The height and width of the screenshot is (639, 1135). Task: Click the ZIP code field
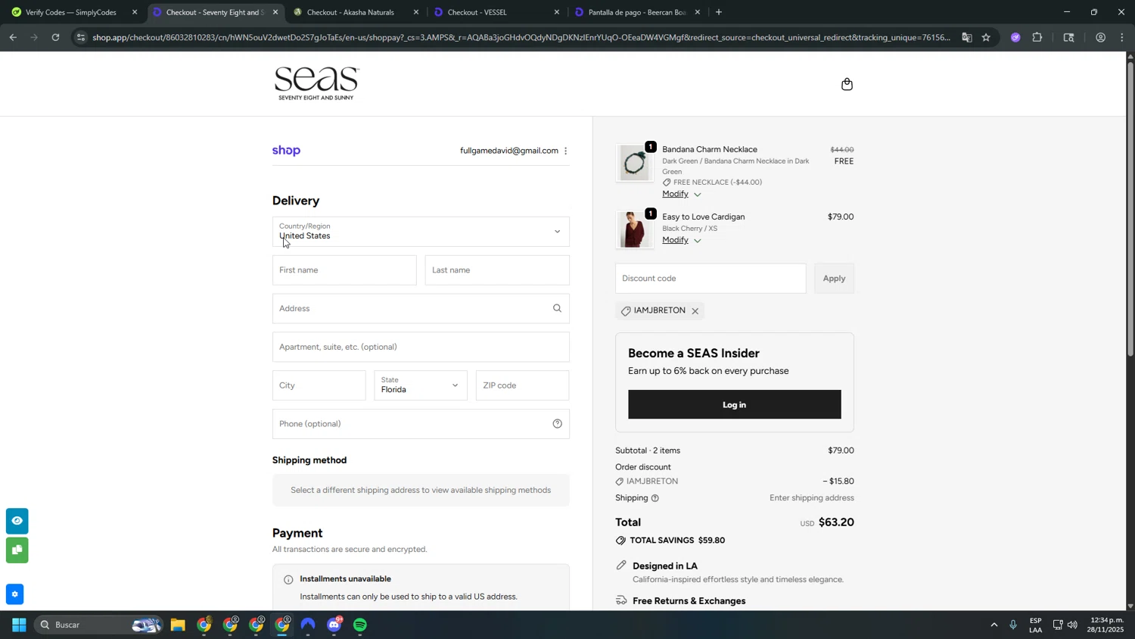click(522, 385)
